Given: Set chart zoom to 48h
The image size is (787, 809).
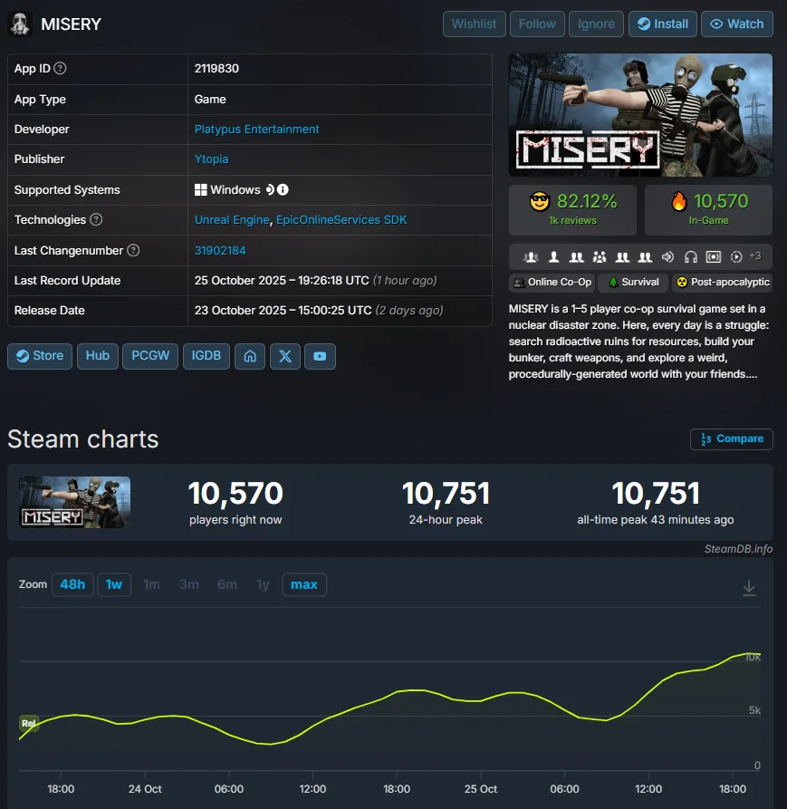Looking at the screenshot, I should click(72, 584).
